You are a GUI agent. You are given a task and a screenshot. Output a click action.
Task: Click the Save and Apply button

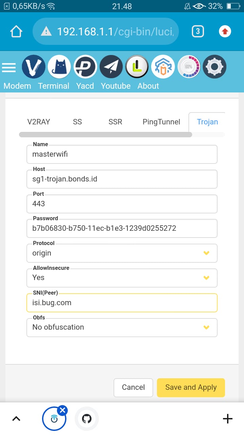click(x=191, y=387)
